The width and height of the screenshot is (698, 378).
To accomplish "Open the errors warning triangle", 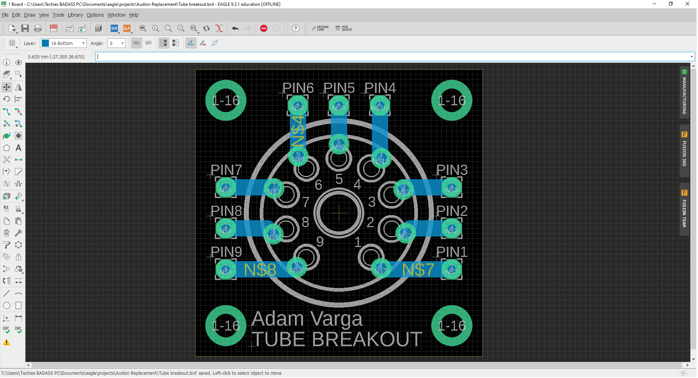I will click(7, 342).
